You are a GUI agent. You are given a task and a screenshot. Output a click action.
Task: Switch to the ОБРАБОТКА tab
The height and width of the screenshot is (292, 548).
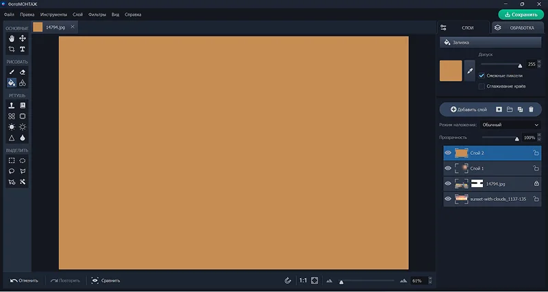click(x=518, y=28)
